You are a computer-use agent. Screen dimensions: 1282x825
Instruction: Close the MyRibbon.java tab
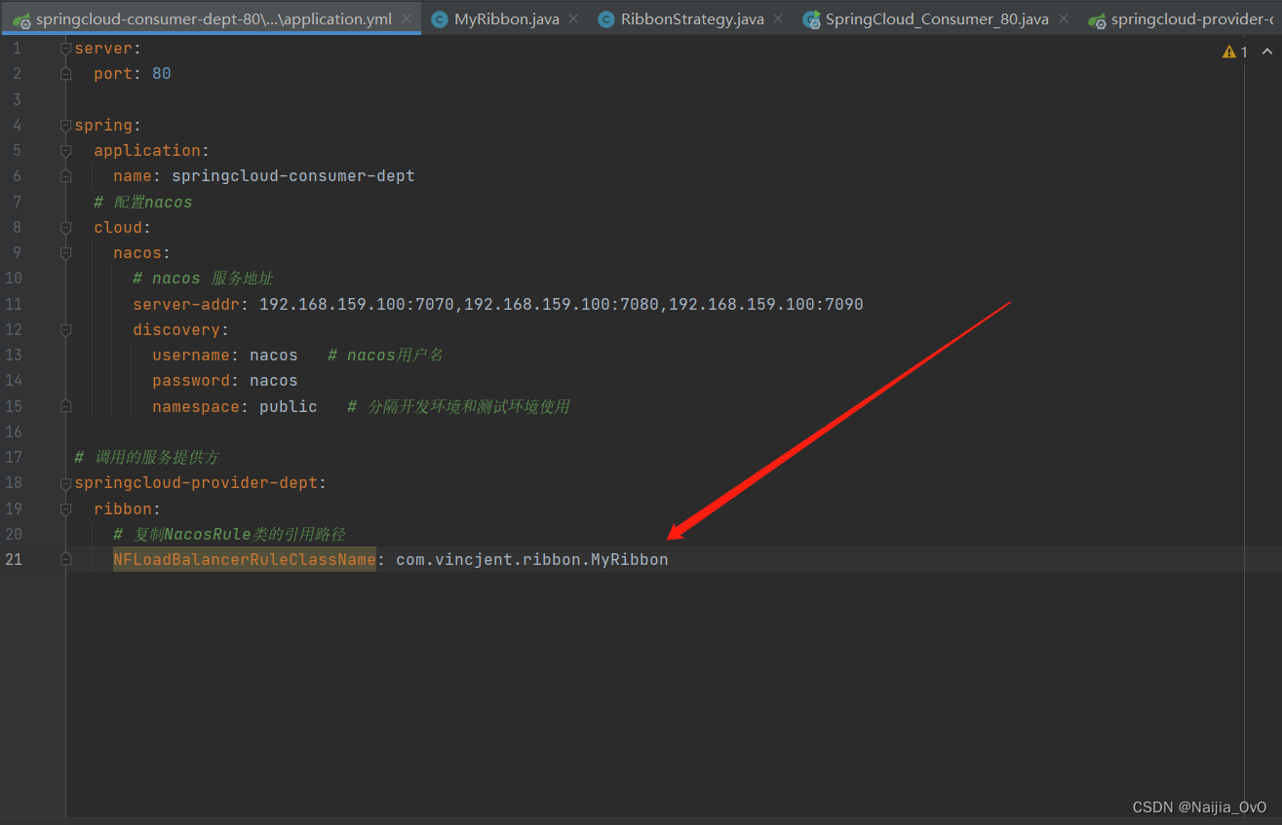pyautogui.click(x=573, y=19)
